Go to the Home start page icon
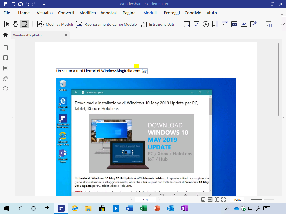This screenshot has height=214, width=286. coord(6,35)
